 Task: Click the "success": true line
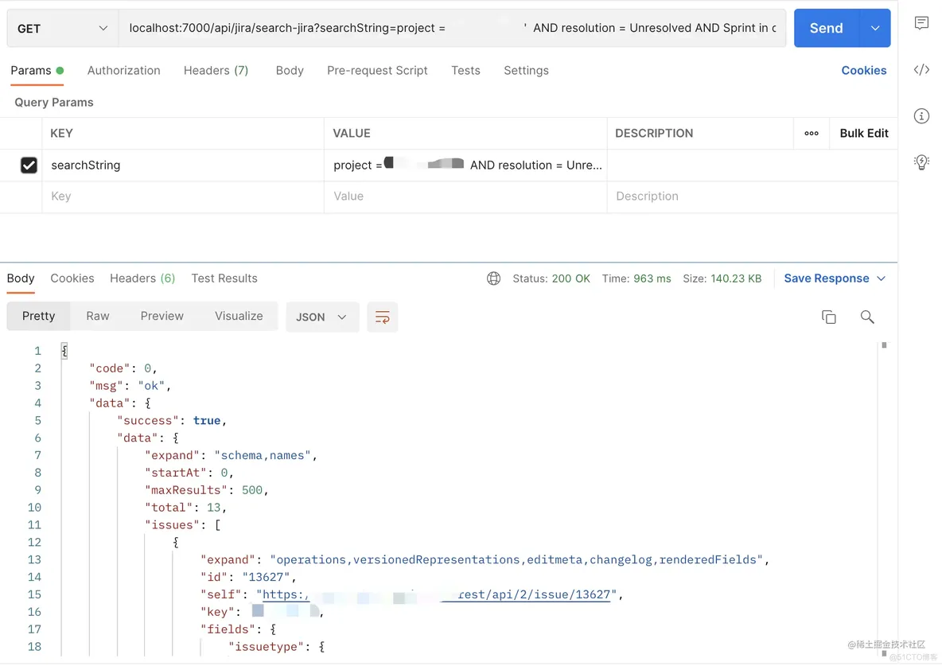click(171, 421)
